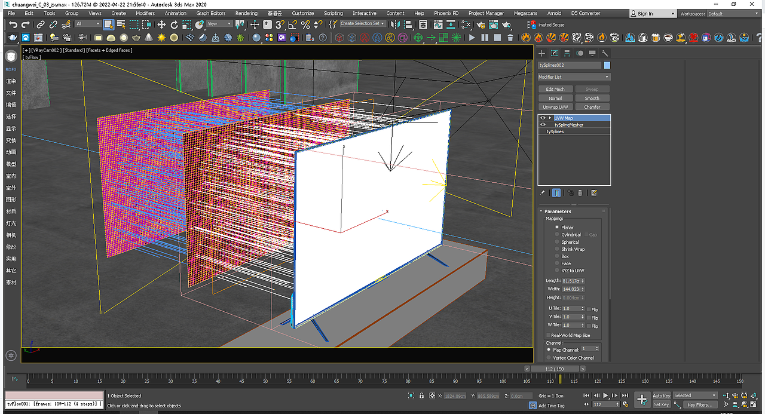Open the Graph Editors menu
The height and width of the screenshot is (414, 765).
[x=211, y=13]
